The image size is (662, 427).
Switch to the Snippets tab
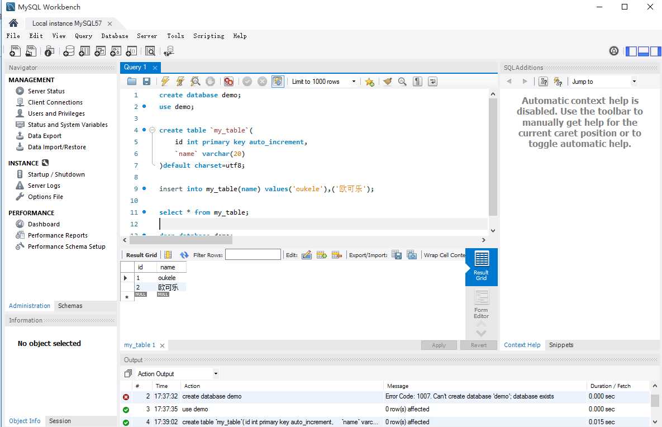[x=561, y=345]
